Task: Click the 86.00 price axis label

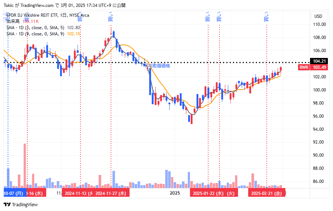Action: 318,181
